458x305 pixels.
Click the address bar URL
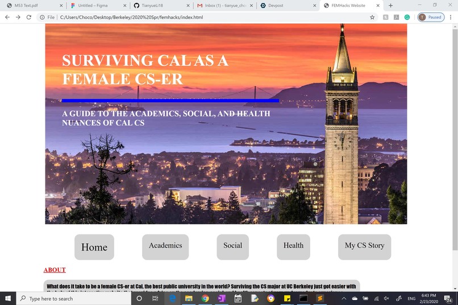pyautogui.click(x=131, y=17)
